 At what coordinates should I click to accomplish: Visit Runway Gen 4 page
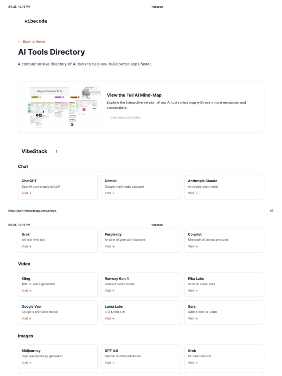109,290
